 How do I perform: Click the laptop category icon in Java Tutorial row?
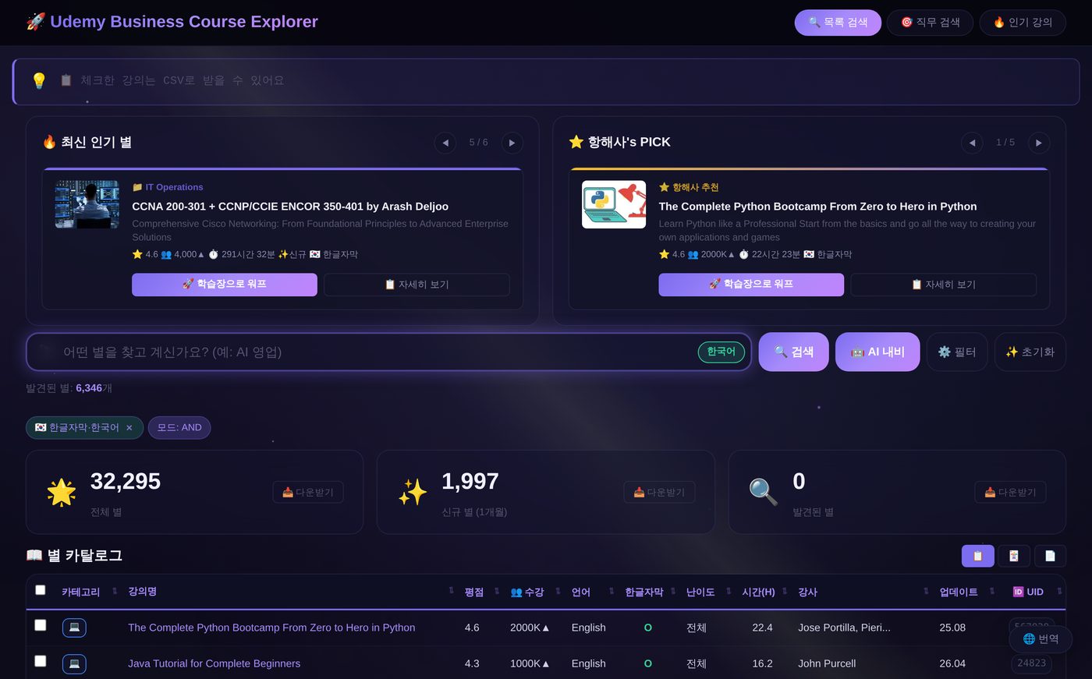pyautogui.click(x=74, y=663)
